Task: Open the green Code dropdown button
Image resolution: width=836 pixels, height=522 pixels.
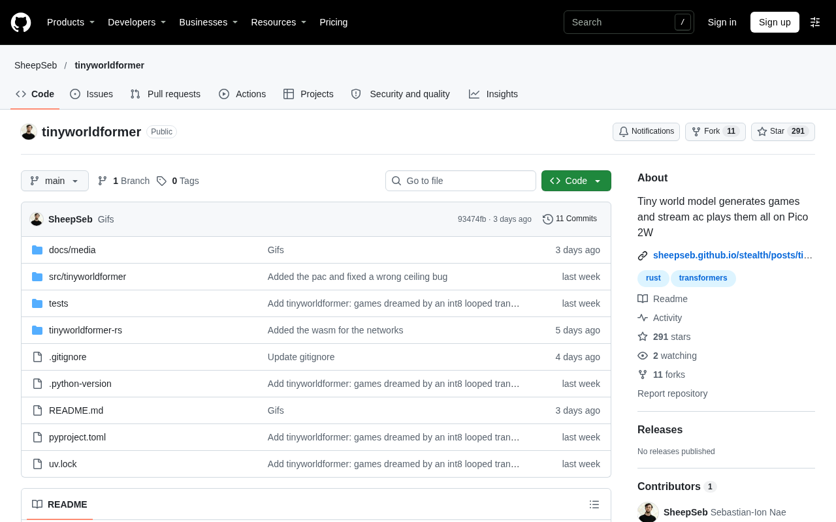Action: pos(576,181)
